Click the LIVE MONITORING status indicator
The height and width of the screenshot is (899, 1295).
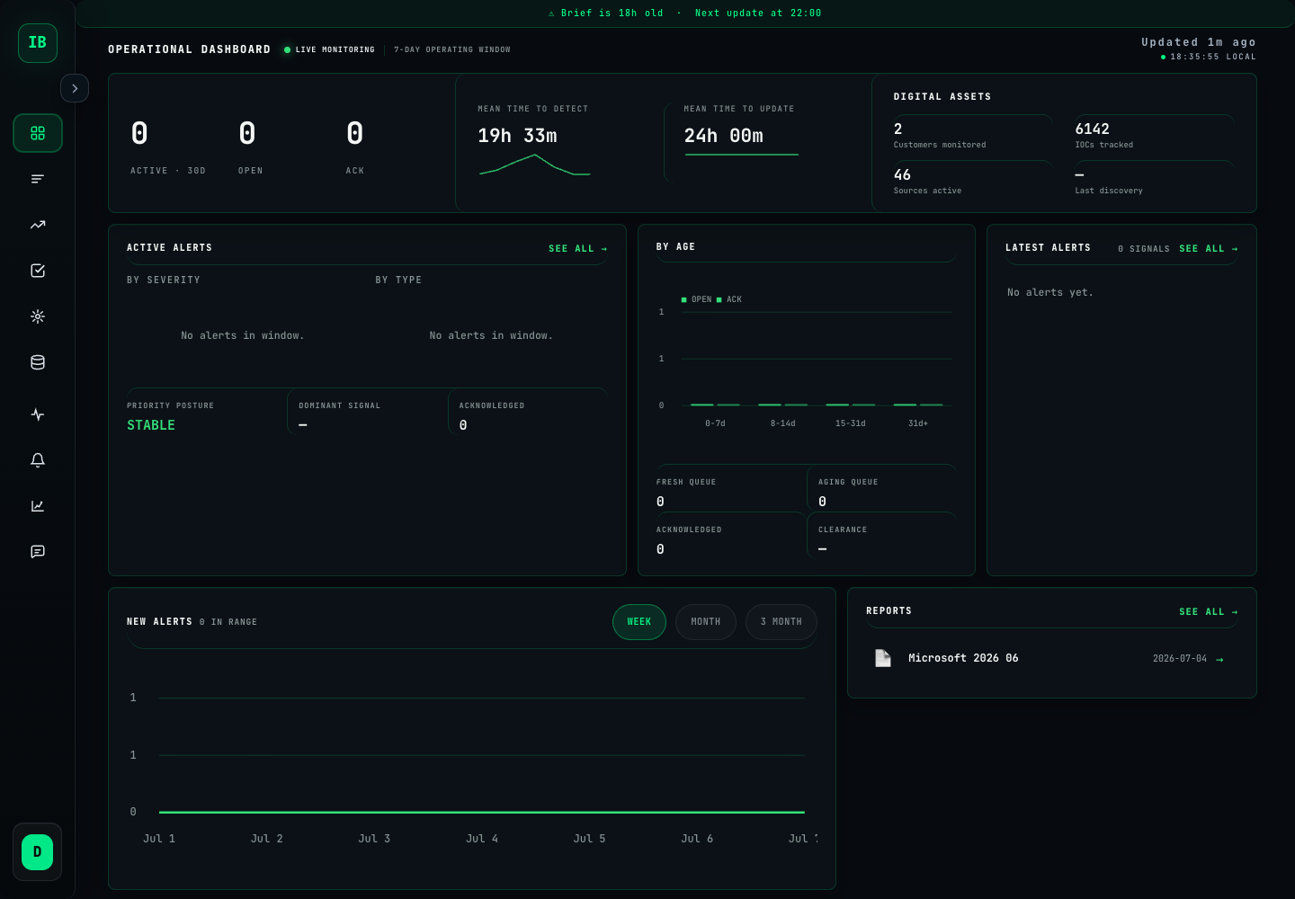click(x=329, y=50)
